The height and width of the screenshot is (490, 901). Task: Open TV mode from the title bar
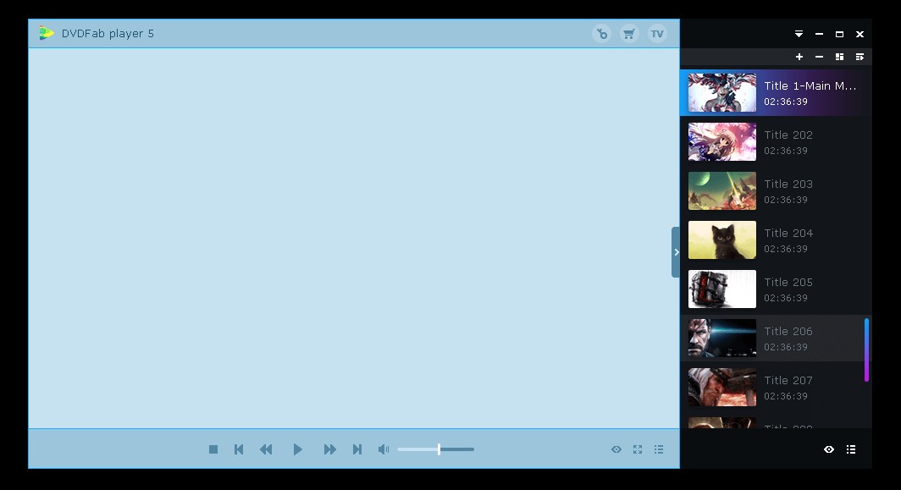pyautogui.click(x=657, y=34)
